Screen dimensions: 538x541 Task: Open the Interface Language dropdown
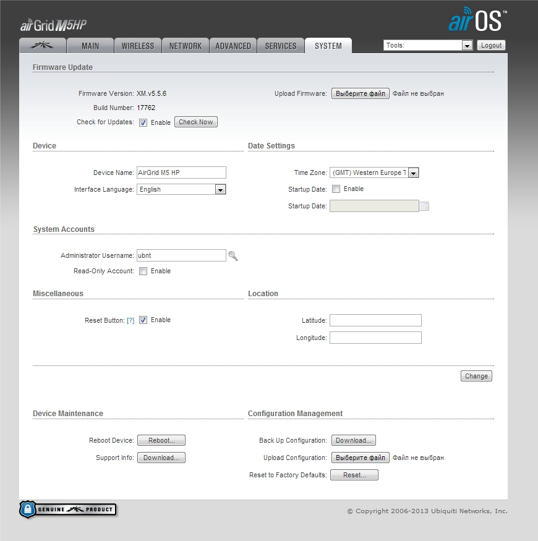pyautogui.click(x=182, y=189)
